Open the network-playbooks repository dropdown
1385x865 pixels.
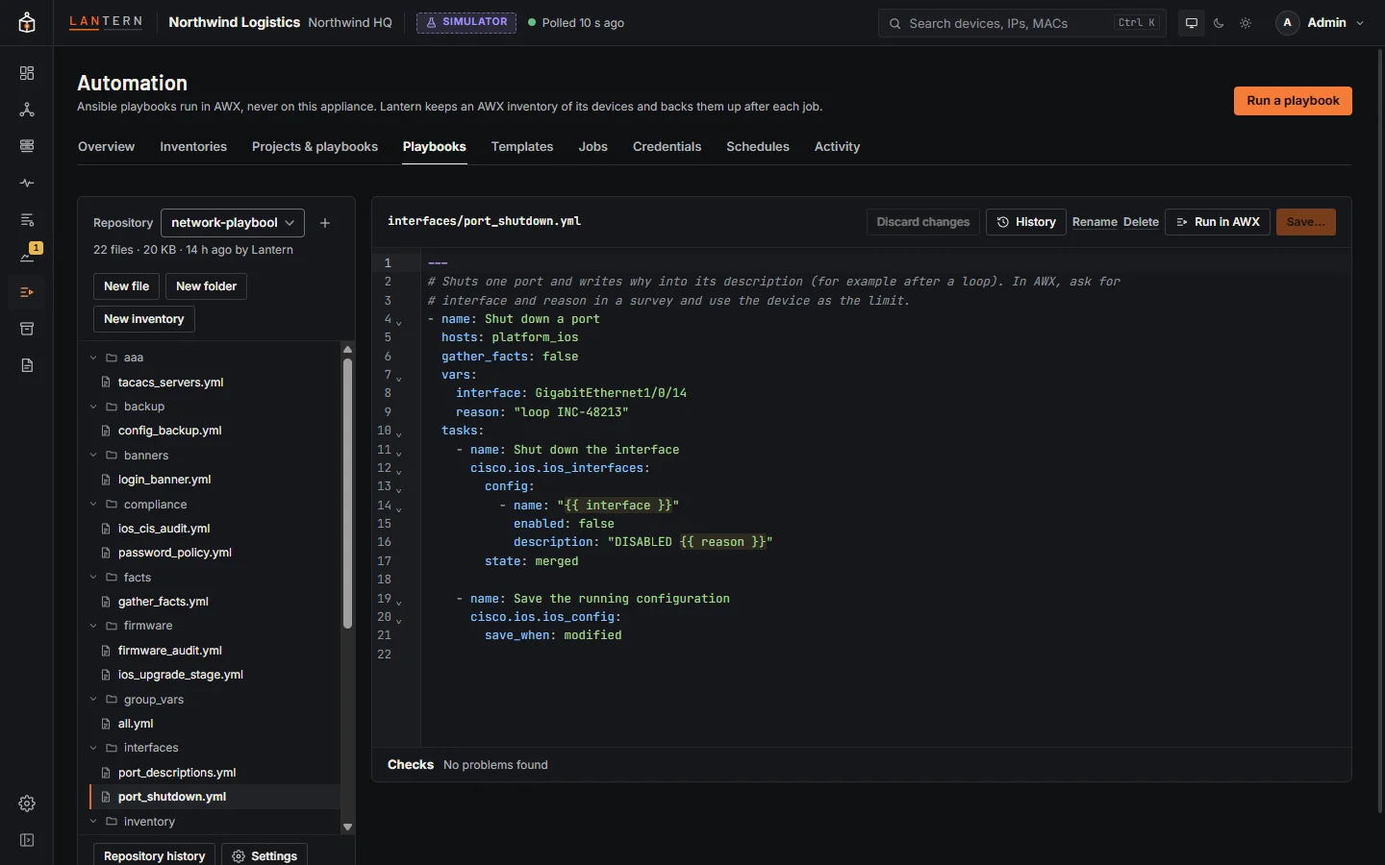[x=233, y=223]
